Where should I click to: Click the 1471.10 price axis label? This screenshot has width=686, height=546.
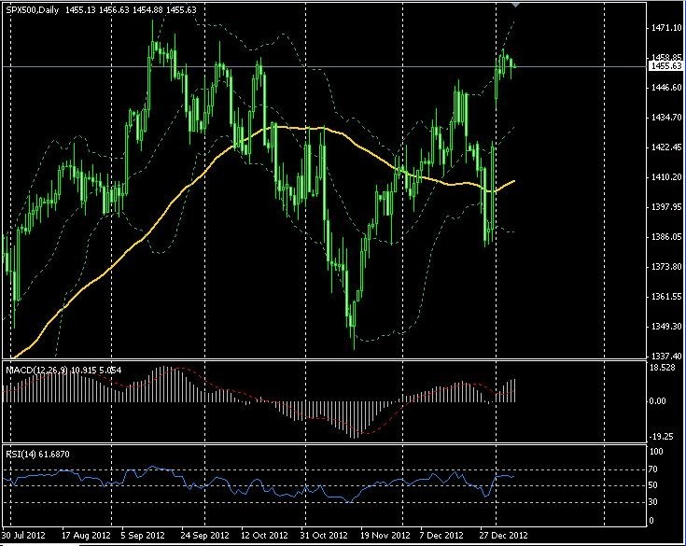[666, 28]
